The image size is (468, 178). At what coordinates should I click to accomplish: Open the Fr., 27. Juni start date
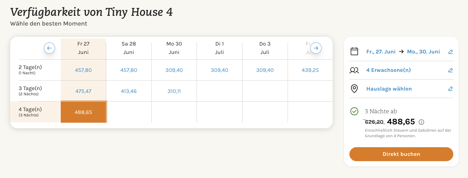point(381,52)
